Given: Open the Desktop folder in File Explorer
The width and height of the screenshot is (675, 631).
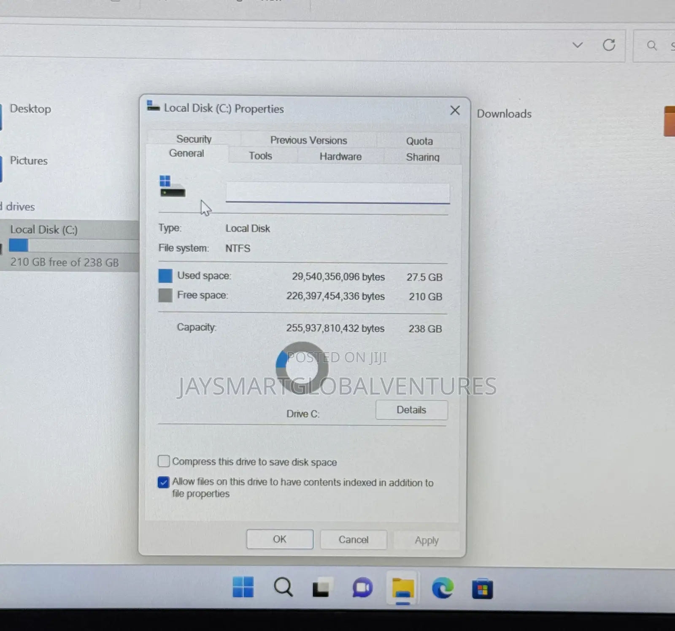Looking at the screenshot, I should click(30, 109).
